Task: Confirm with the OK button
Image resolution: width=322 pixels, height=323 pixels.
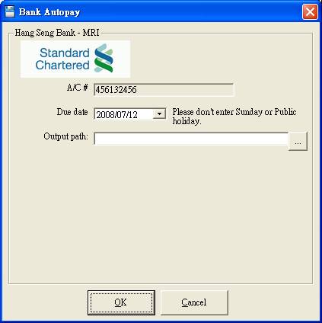Action: pos(121,302)
